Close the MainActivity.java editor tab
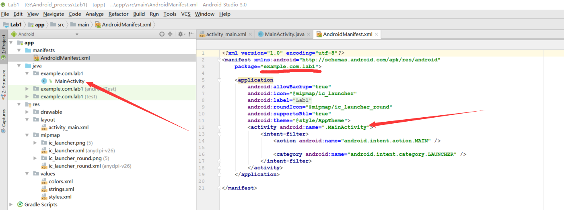This screenshot has width=564, height=210. [x=309, y=35]
